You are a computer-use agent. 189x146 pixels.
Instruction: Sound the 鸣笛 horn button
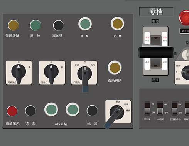pos(92,111)
